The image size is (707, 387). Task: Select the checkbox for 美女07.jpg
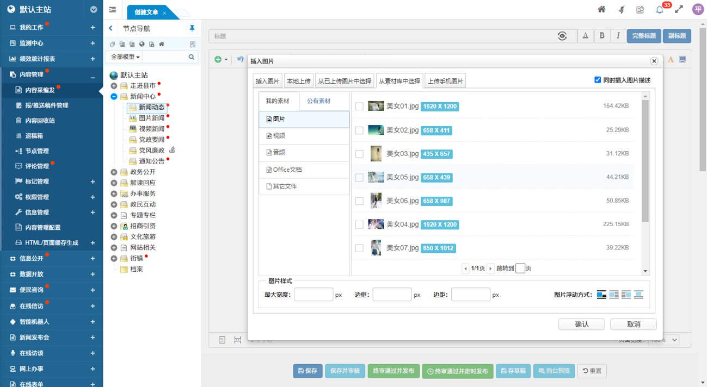[359, 247]
